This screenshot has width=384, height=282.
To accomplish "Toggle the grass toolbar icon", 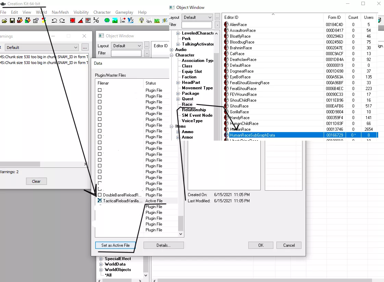I will (157, 21).
